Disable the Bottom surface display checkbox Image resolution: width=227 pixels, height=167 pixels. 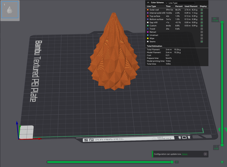(x=202, y=19)
